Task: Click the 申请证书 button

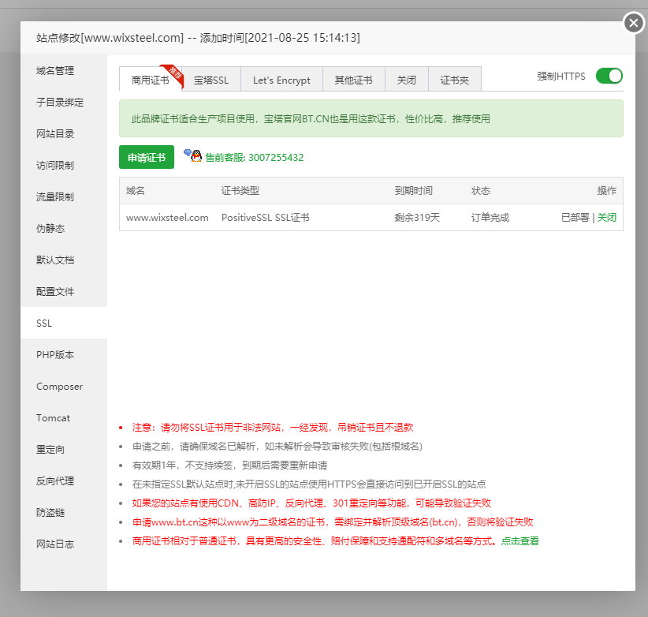Action: [x=147, y=157]
